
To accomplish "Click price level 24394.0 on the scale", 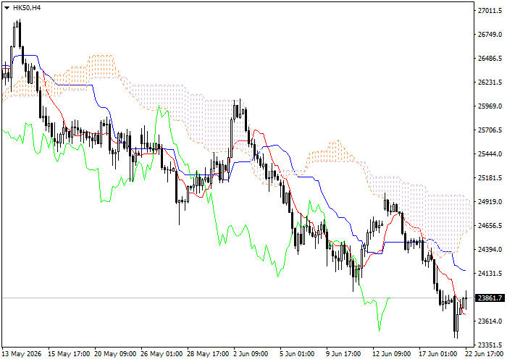I will (x=490, y=250).
